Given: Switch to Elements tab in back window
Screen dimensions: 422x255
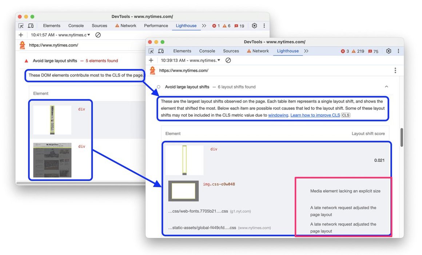Looking at the screenshot, I should click(52, 25).
